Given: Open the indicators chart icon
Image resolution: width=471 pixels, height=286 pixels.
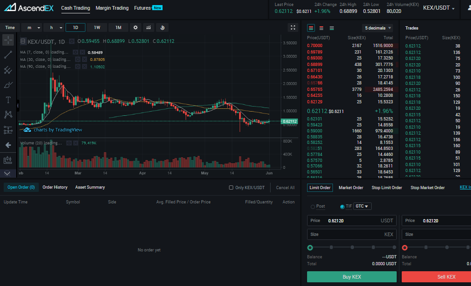Looking at the screenshot, I should (148, 28).
